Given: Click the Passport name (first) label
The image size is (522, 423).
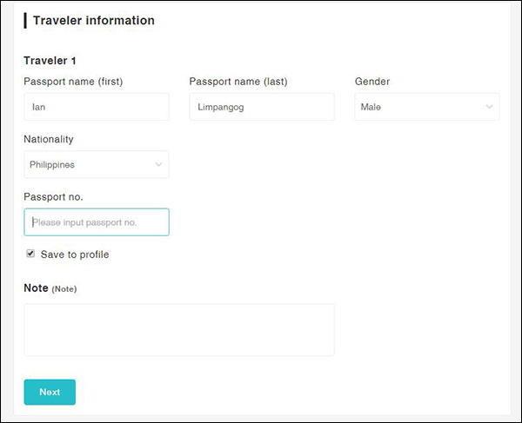Looking at the screenshot, I should click(73, 82).
